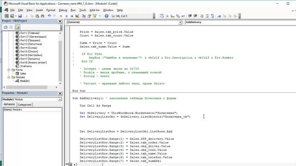This screenshot has width=296, height=166.
Task: Toggle Design Mode icon
Action: tap(77, 16)
